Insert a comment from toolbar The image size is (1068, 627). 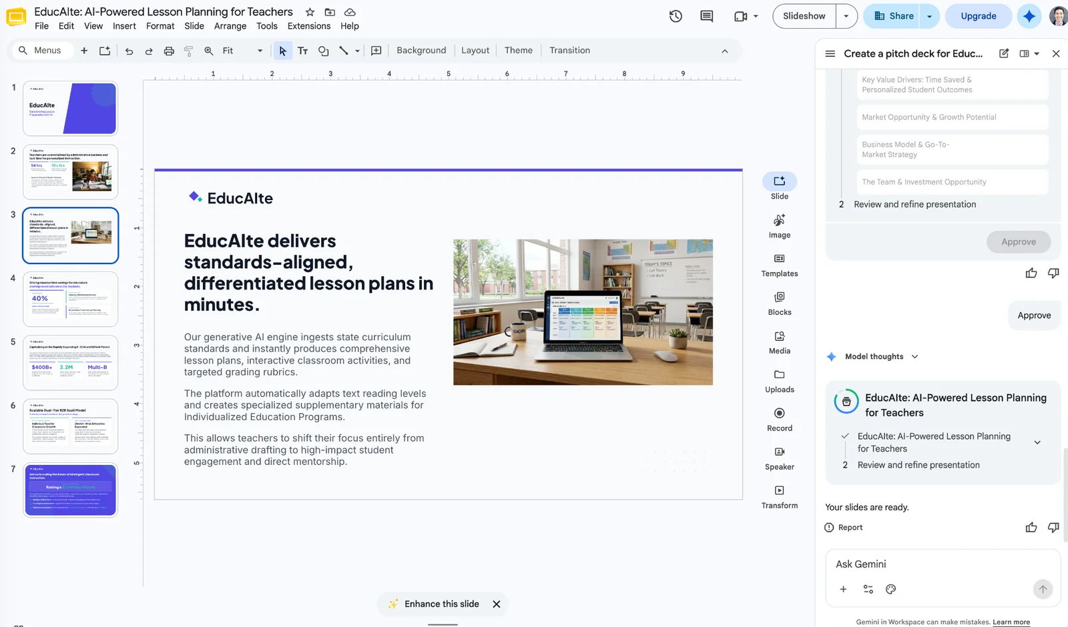point(376,51)
